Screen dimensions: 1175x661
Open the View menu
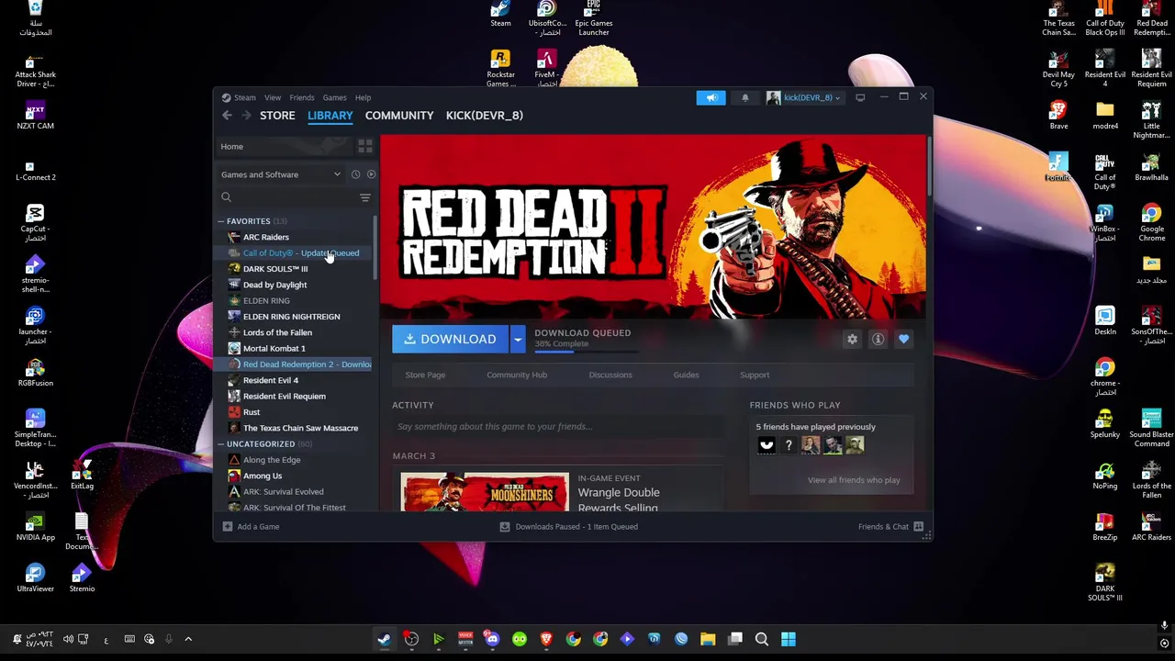click(x=273, y=97)
